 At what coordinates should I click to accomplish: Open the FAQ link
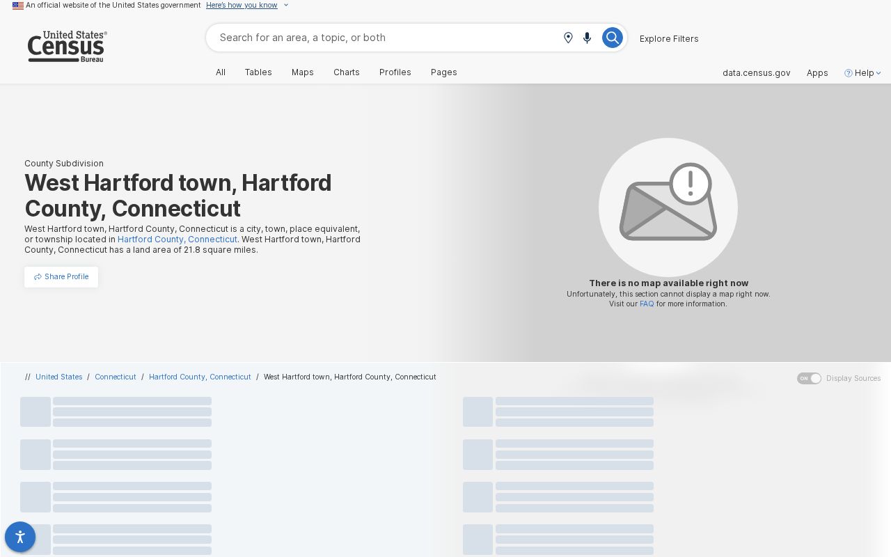[647, 304]
